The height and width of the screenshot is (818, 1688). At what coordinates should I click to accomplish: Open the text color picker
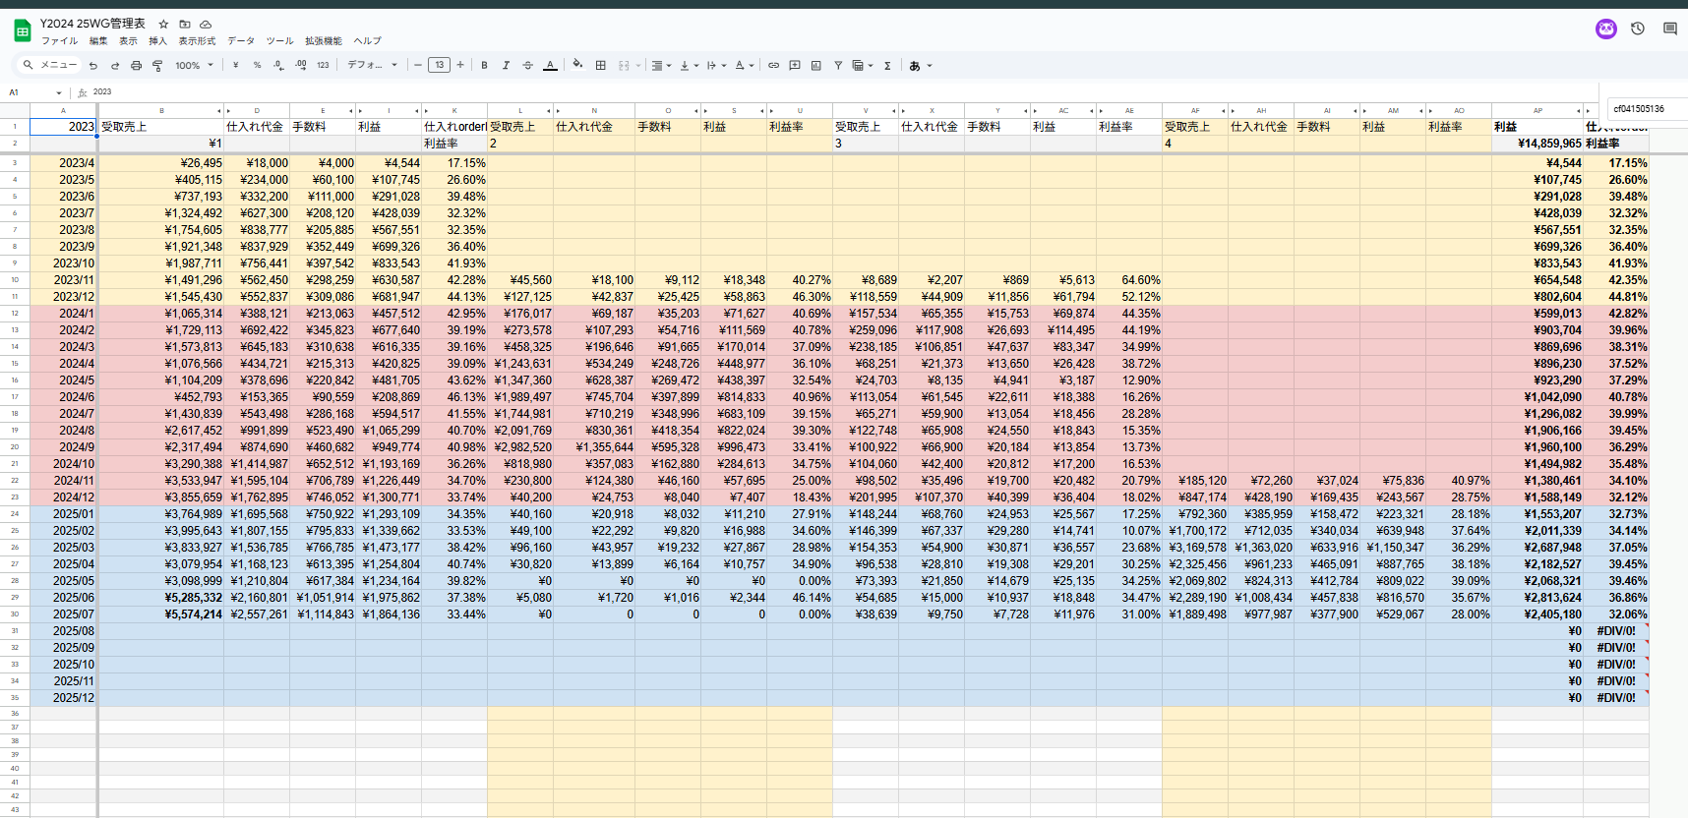550,66
